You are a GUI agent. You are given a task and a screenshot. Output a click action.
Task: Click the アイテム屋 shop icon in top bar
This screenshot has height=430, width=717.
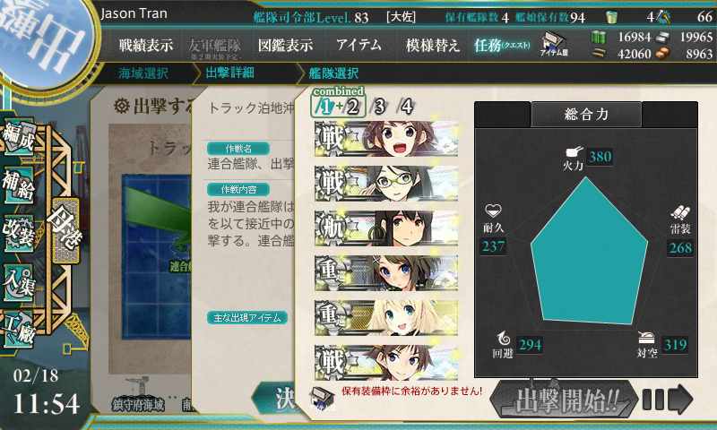[x=554, y=44]
